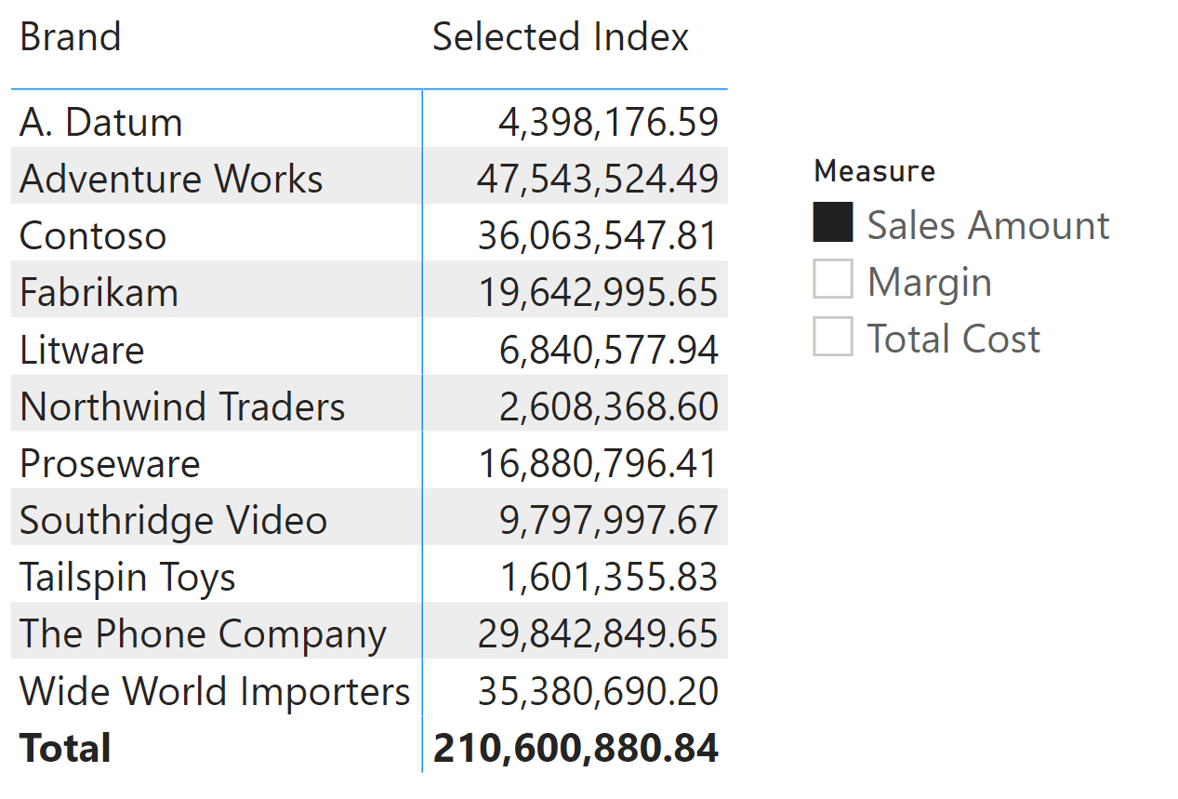Select Tailspin Toys in the table
The height and width of the screenshot is (799, 1178).
click(x=127, y=578)
